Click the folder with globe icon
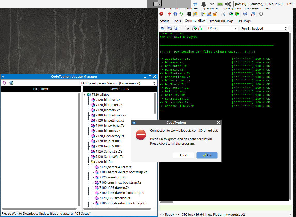 point(195,14)
